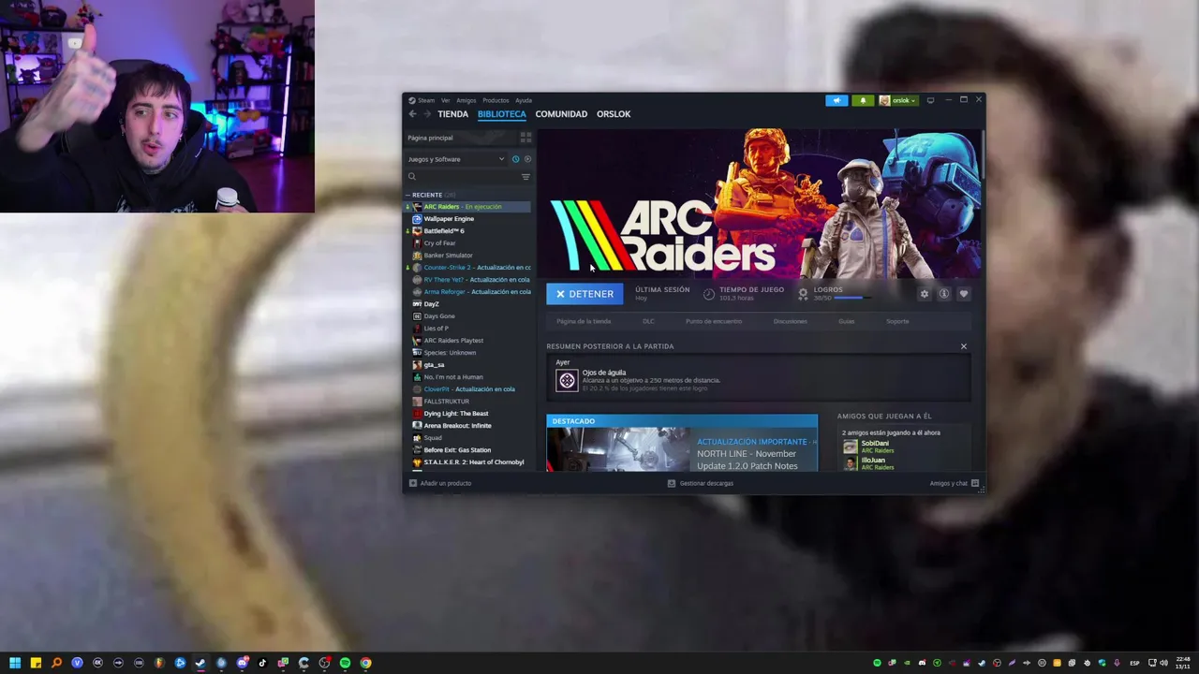Open Spotify from the taskbar

[x=345, y=663]
